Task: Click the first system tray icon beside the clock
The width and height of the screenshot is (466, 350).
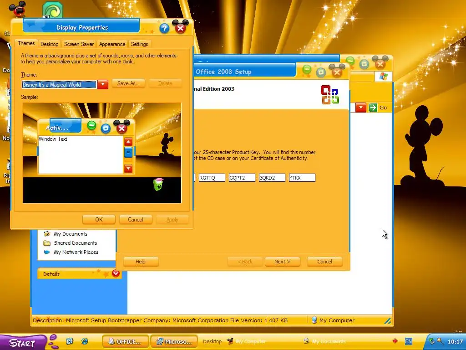Action: (x=432, y=341)
